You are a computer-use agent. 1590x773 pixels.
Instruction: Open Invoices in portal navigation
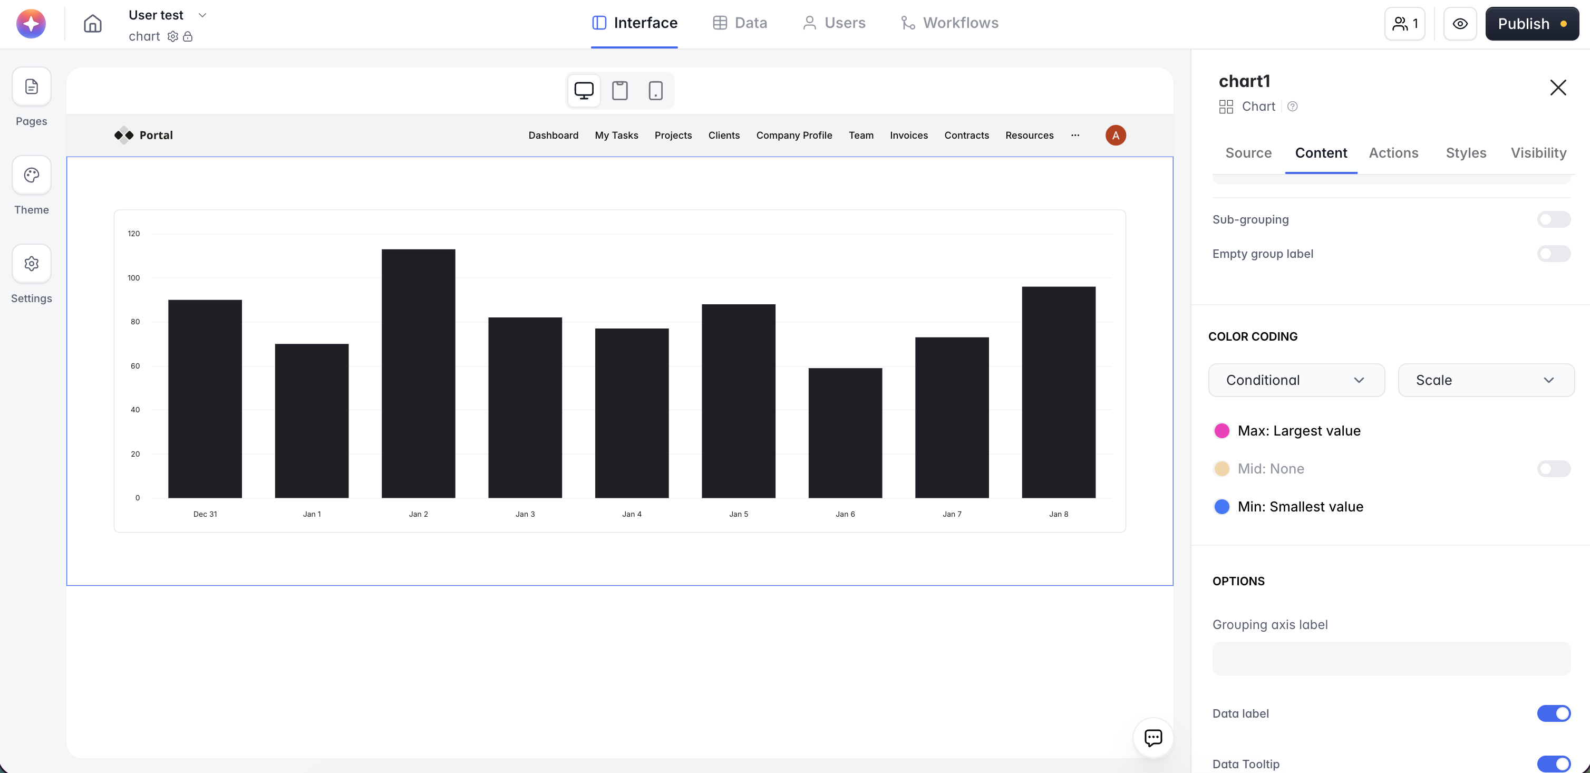pyautogui.click(x=908, y=135)
